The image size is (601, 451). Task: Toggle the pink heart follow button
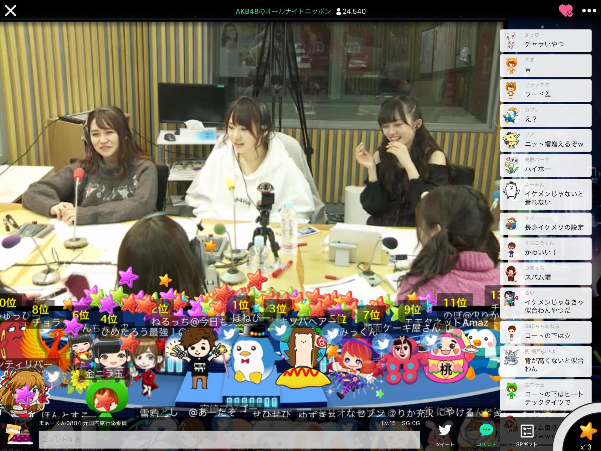tap(565, 11)
